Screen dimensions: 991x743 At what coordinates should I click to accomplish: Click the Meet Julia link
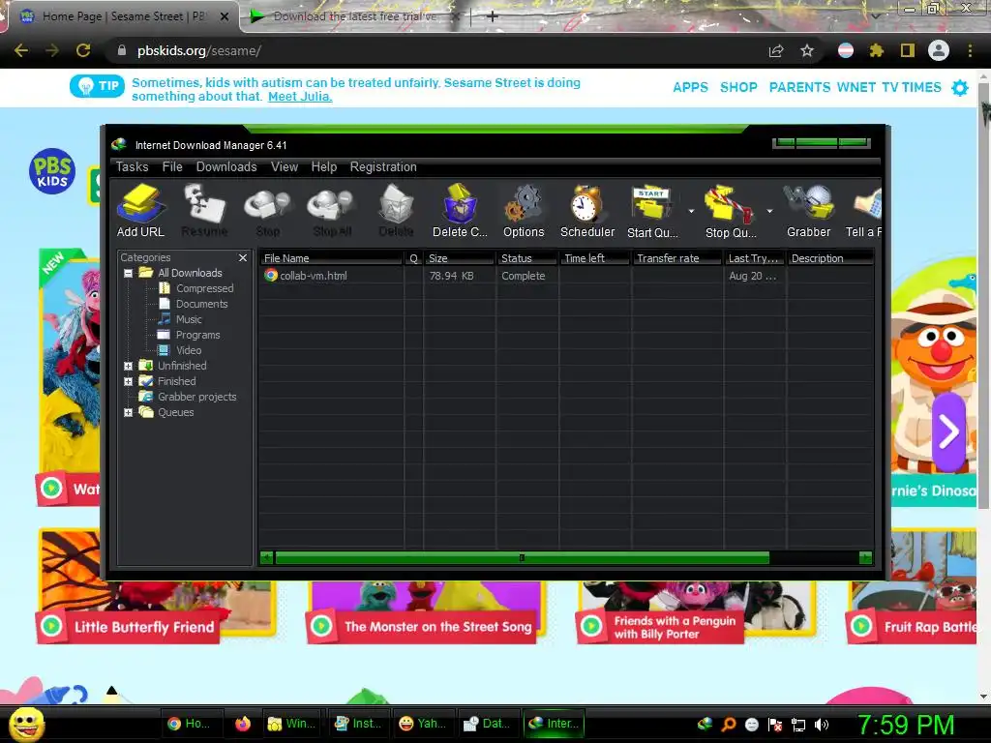pos(300,97)
